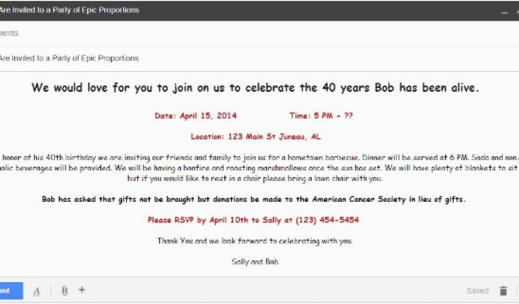Place cursor on Date: April 15, 2014

(x=196, y=116)
